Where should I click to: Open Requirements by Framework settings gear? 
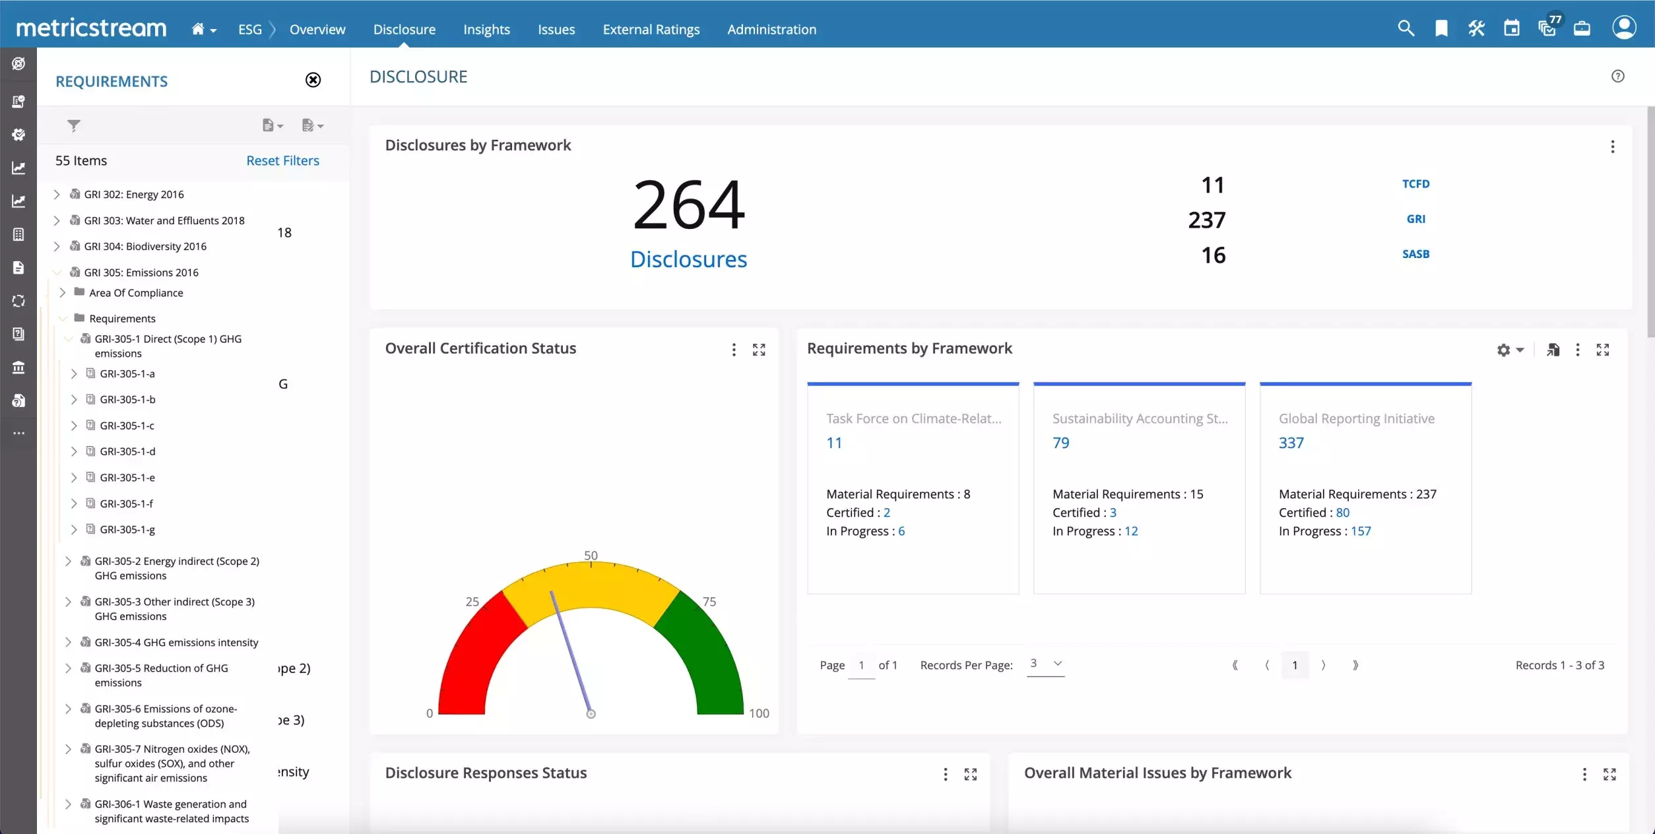(1510, 350)
